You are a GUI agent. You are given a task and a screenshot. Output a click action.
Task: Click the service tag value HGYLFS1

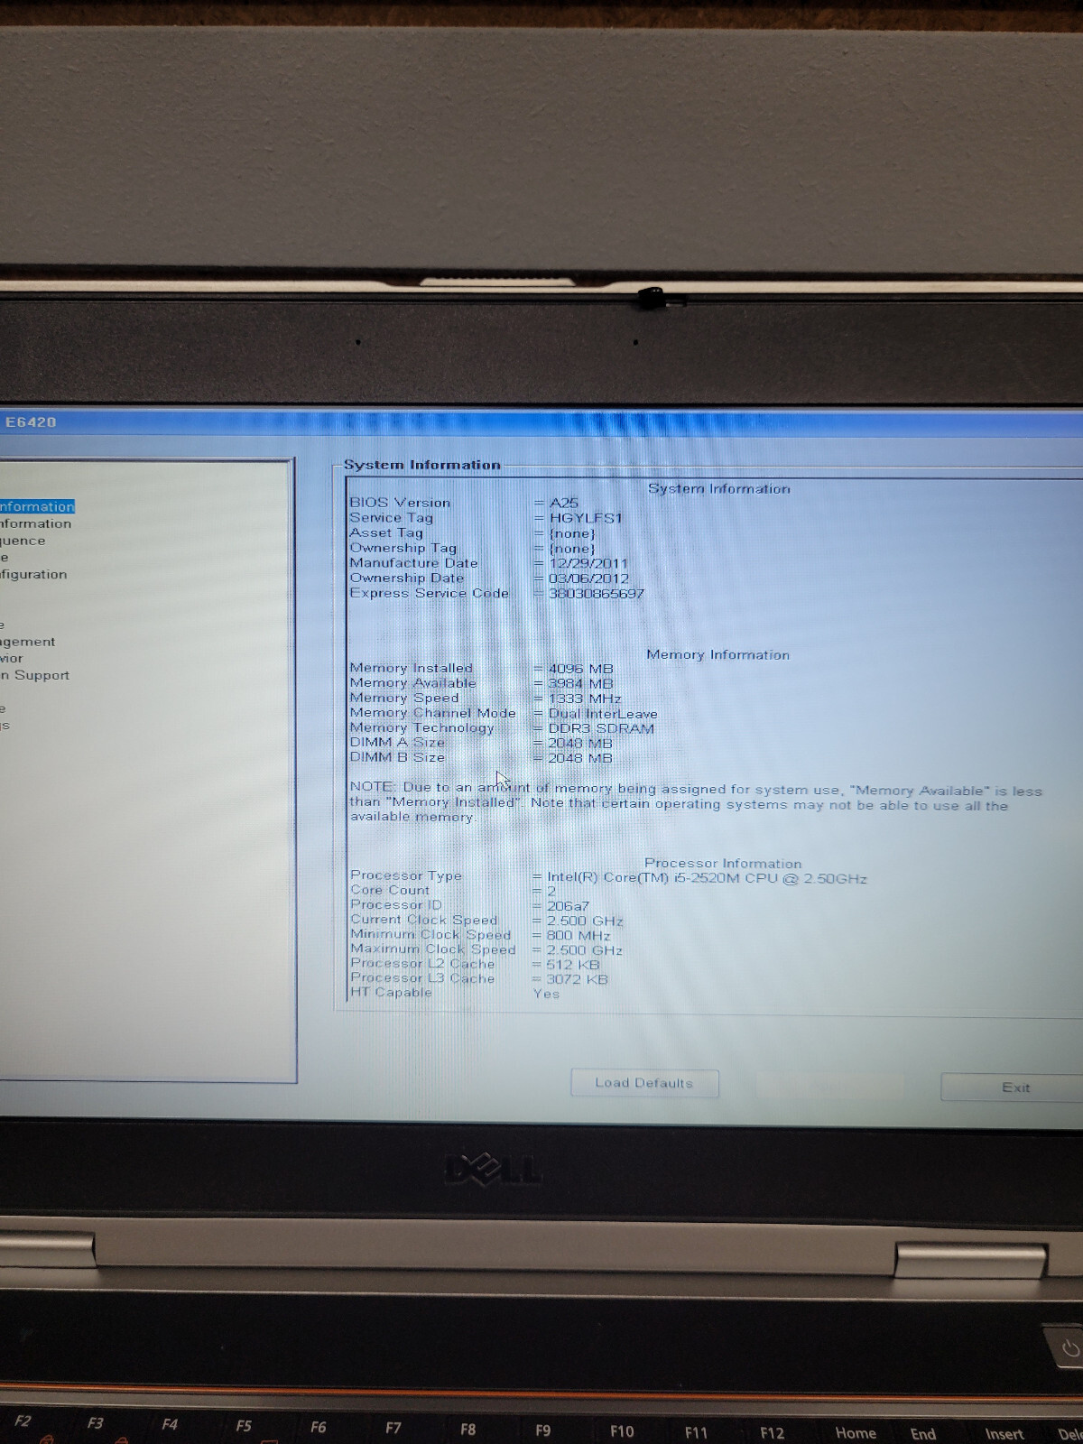coord(586,518)
